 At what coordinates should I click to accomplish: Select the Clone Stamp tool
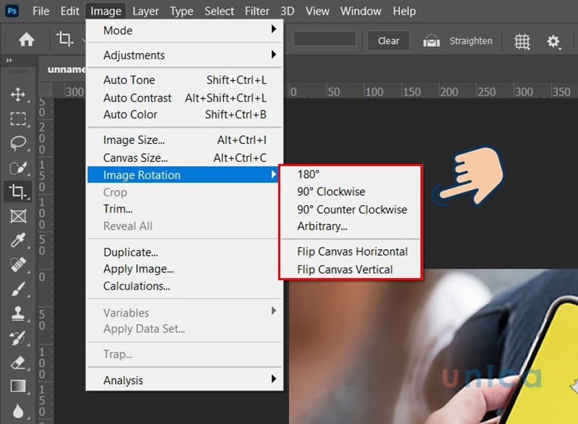(18, 313)
